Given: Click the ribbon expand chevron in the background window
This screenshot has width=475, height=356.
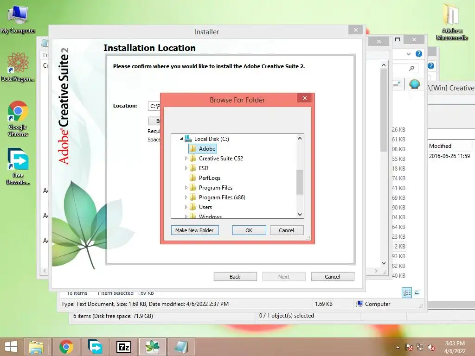Looking at the screenshot, I should (x=409, y=54).
